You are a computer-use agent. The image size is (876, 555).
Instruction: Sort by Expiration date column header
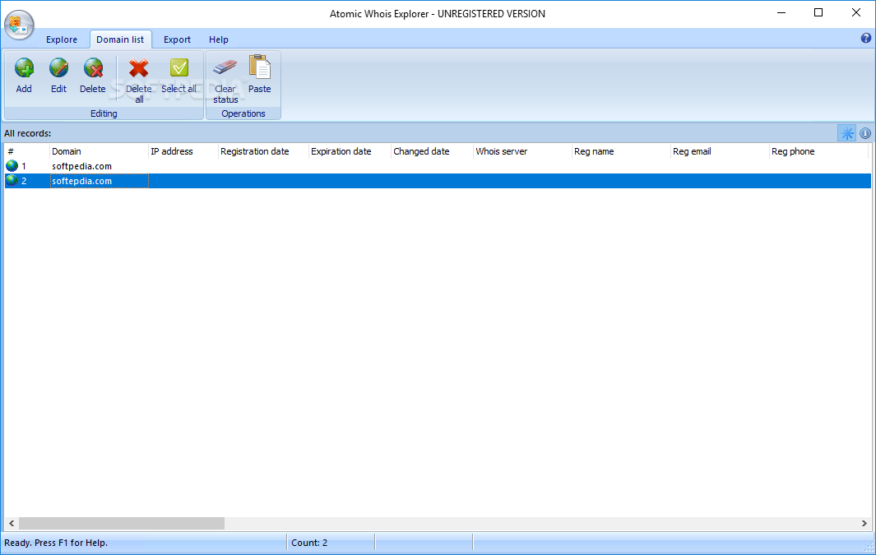350,151
